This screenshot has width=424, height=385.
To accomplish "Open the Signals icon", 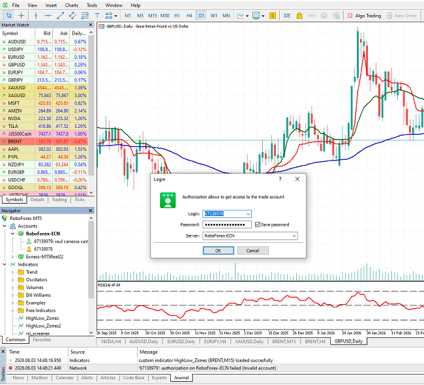I will [x=312, y=16].
